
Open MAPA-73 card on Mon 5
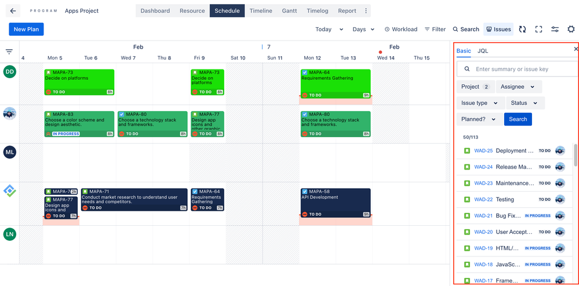(x=79, y=82)
